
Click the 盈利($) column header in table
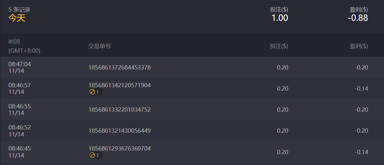click(359, 46)
